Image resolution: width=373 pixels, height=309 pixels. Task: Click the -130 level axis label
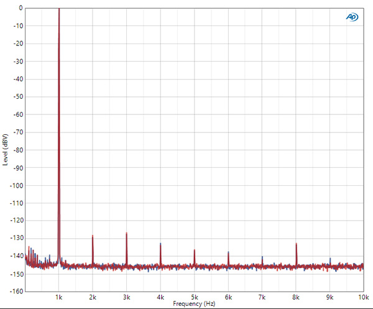(17, 238)
